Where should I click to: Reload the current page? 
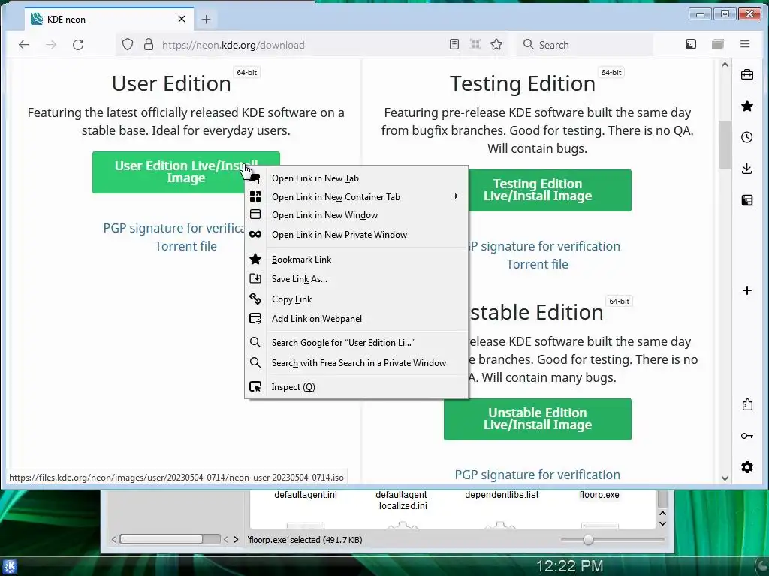[78, 45]
